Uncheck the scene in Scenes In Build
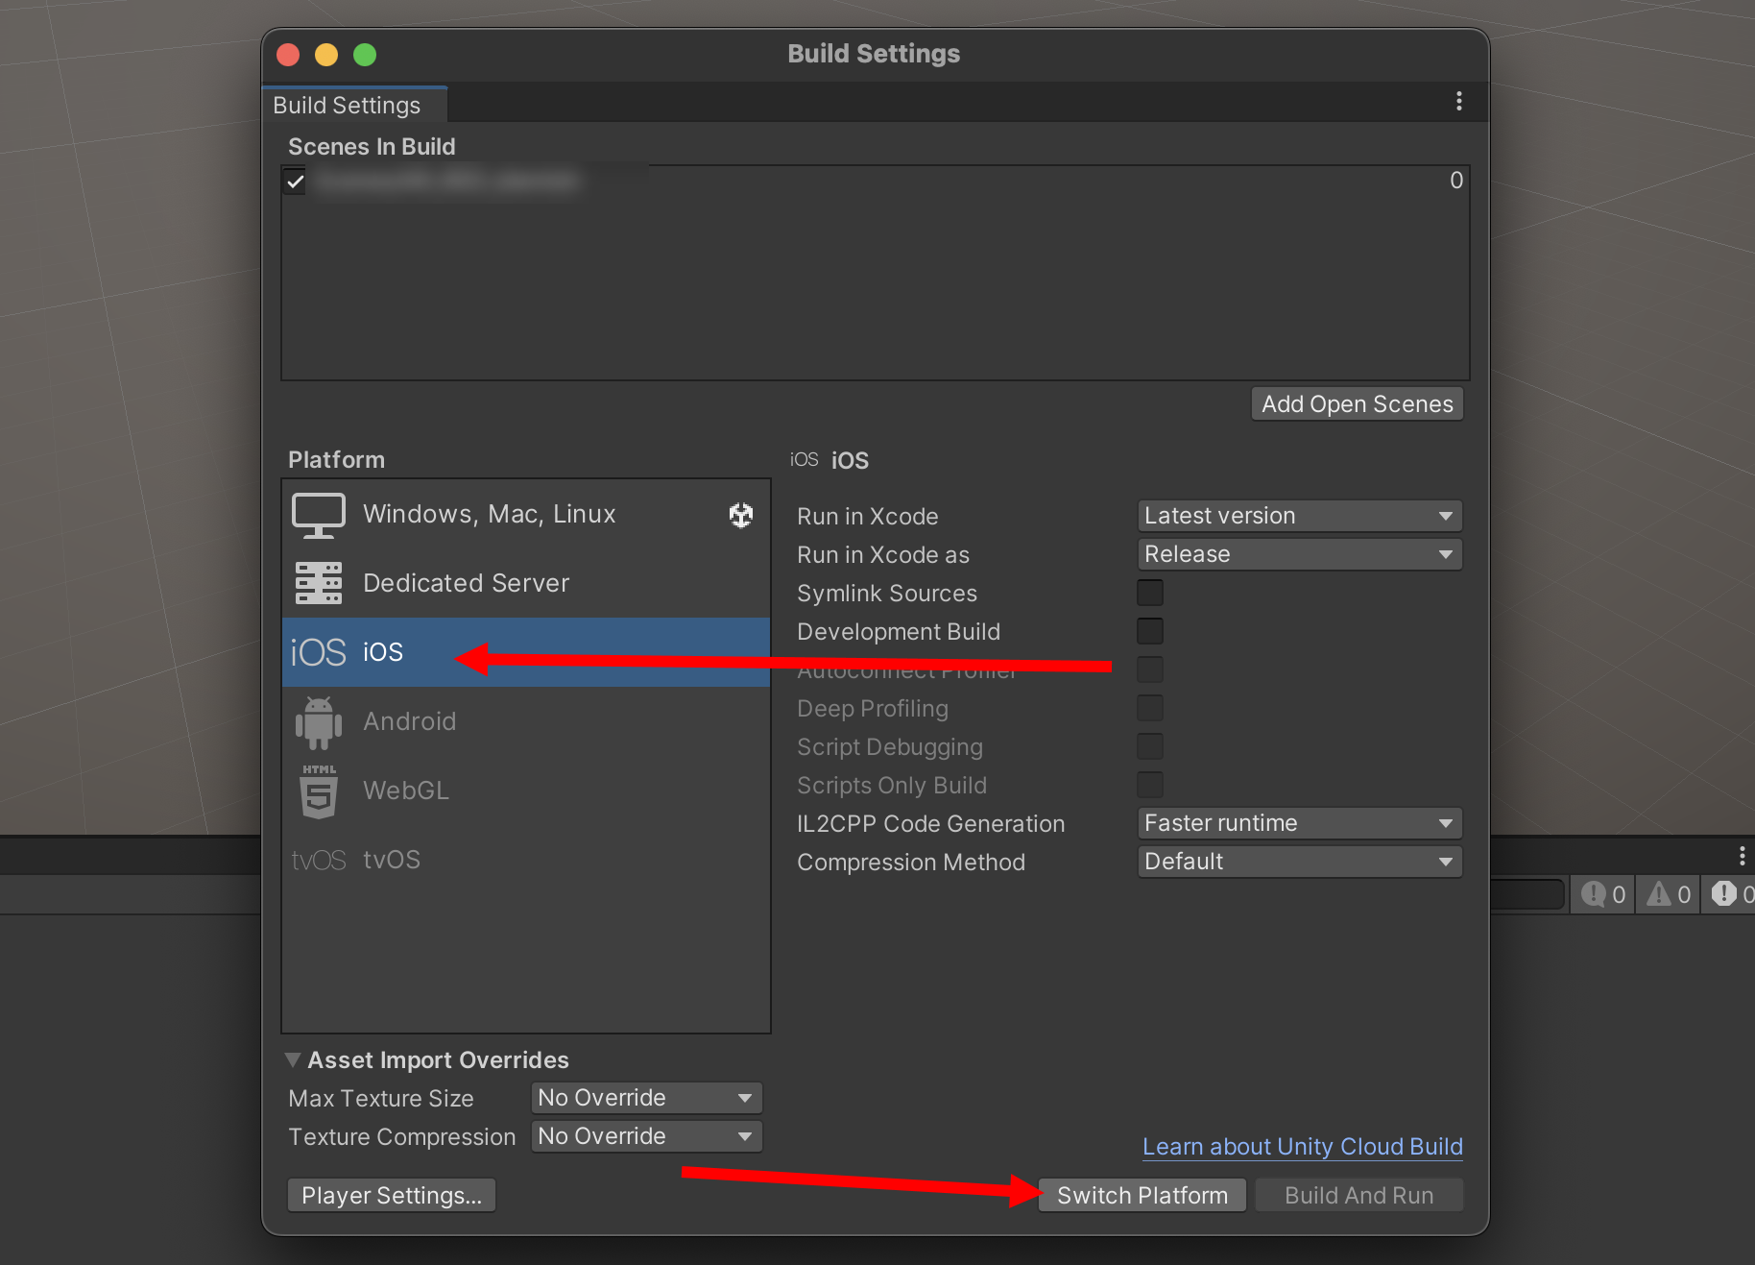 295,181
